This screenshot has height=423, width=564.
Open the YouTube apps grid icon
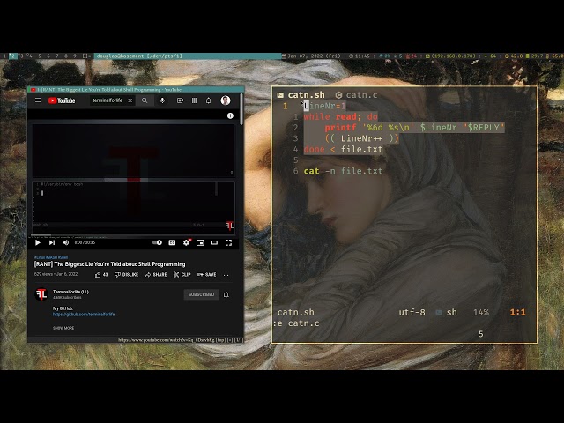click(195, 100)
